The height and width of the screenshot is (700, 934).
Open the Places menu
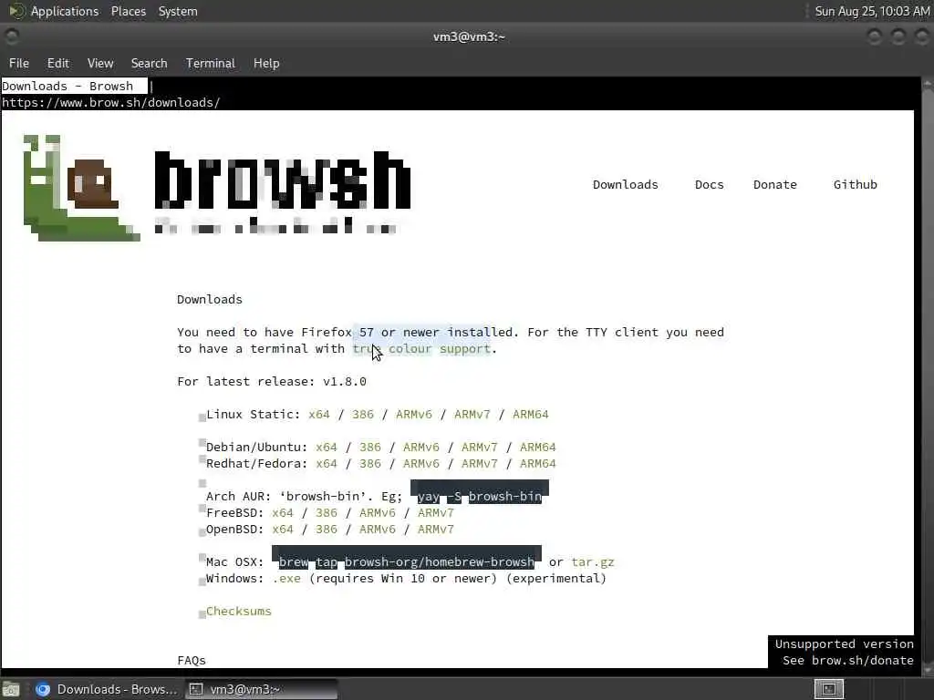[128, 11]
